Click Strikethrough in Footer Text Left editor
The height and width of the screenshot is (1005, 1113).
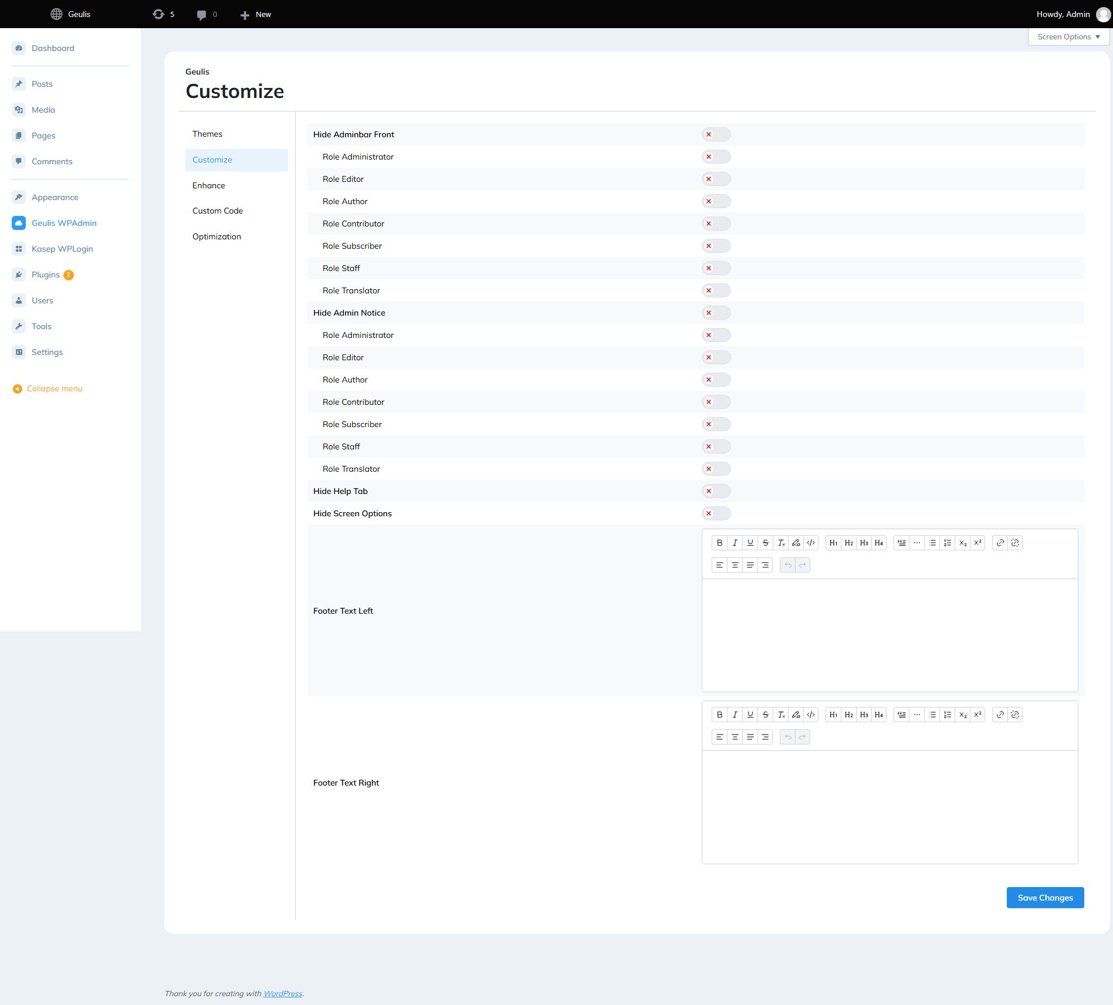(765, 543)
